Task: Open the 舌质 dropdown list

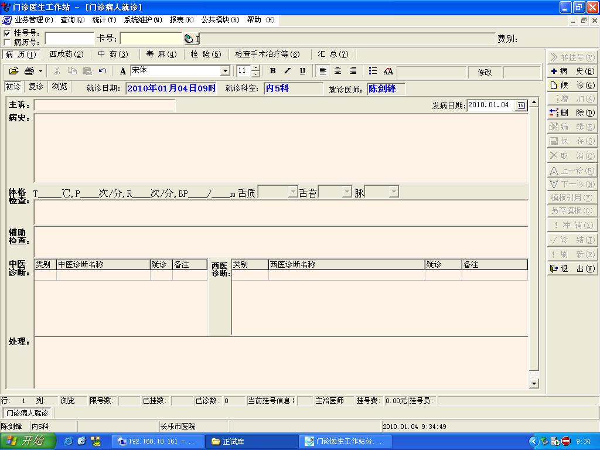Action: pyautogui.click(x=292, y=192)
